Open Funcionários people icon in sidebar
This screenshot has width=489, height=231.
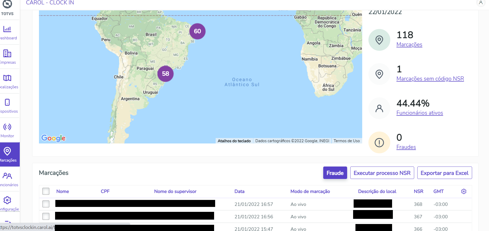click(7, 176)
